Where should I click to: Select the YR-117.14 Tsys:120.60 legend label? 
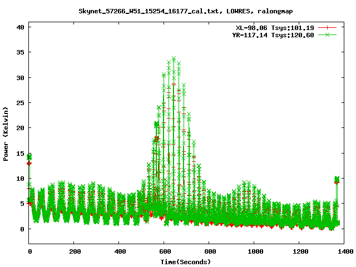coord(273,35)
